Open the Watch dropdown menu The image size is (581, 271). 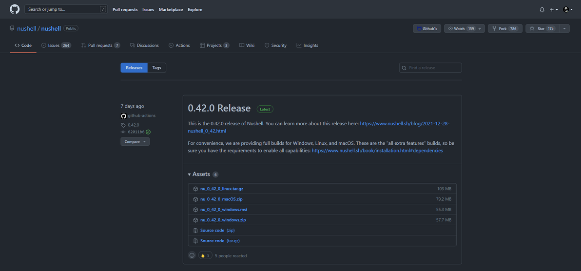pyautogui.click(x=480, y=29)
